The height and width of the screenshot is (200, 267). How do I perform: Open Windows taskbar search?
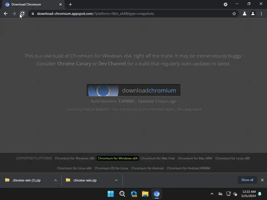[x=122, y=194]
